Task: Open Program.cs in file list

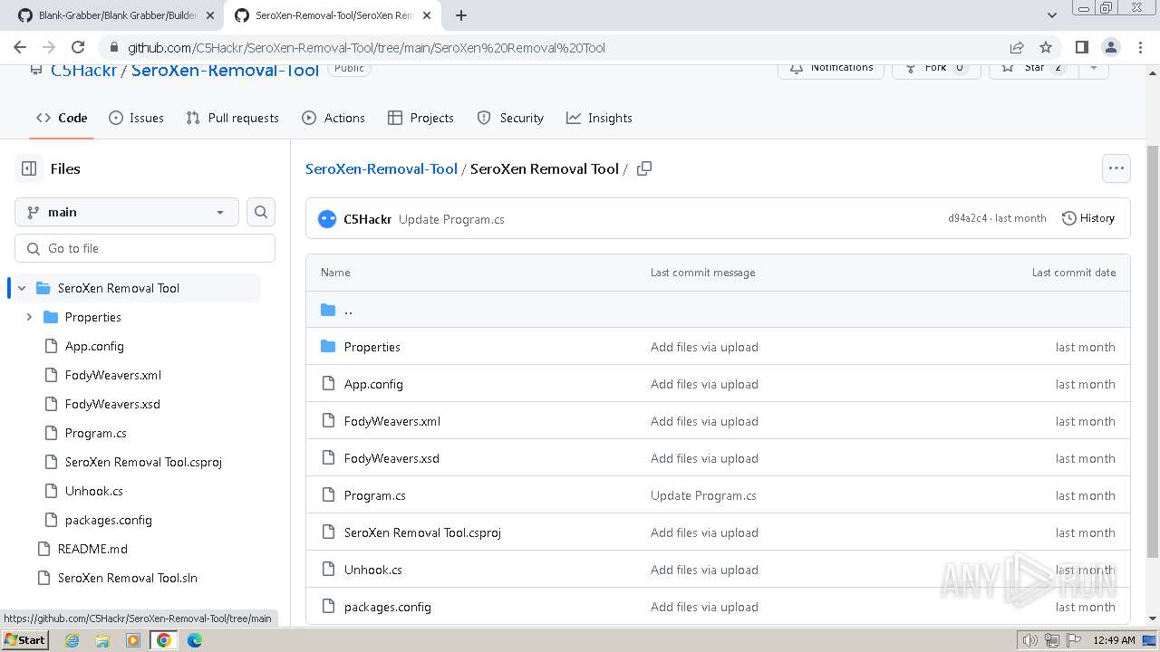Action: click(x=375, y=495)
